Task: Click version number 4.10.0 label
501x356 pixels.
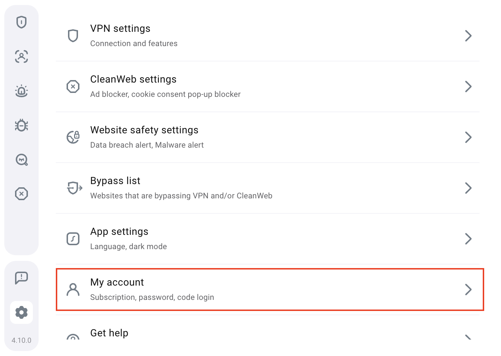Action: pos(21,340)
